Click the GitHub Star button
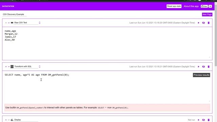 click(204, 6)
